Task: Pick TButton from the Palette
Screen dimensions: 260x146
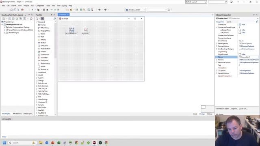Action: click(42, 43)
